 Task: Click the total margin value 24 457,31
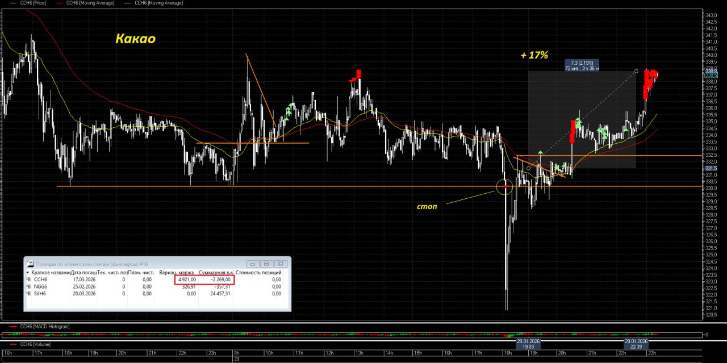coord(220,294)
